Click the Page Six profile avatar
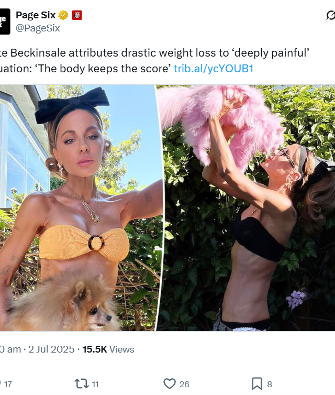Screen dimensions: 335x395 [5, 21]
